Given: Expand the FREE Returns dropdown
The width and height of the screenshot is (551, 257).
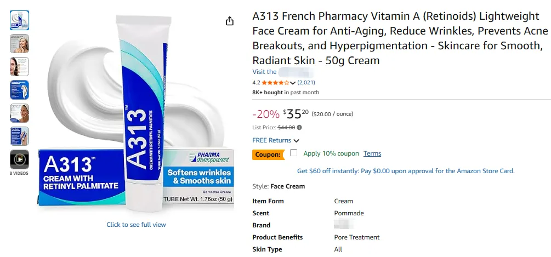Looking at the screenshot, I should pos(297,141).
